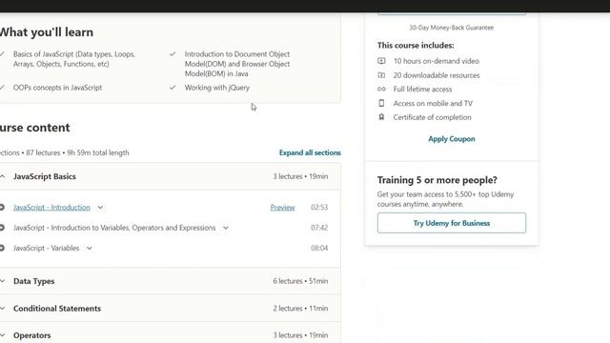Click the downloadable resources icon

click(x=381, y=75)
